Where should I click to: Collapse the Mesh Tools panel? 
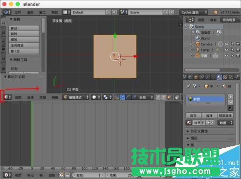tap(18, 60)
